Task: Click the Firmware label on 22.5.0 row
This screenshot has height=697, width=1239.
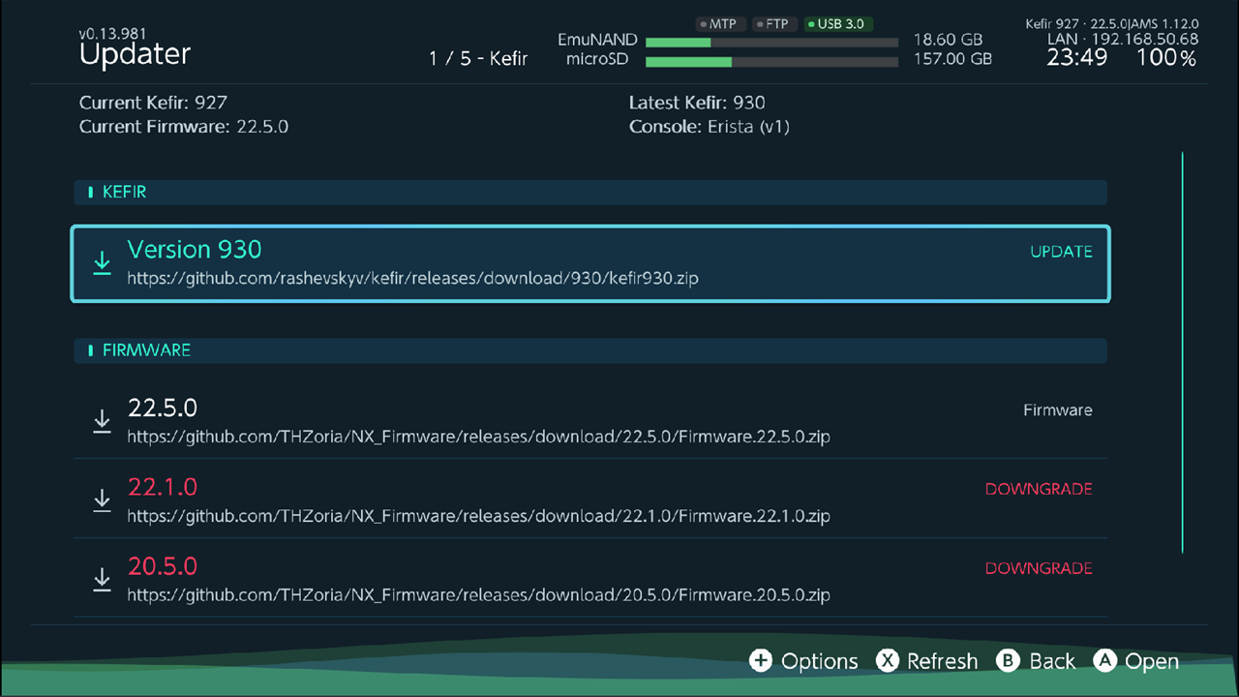Action: [x=1058, y=410]
